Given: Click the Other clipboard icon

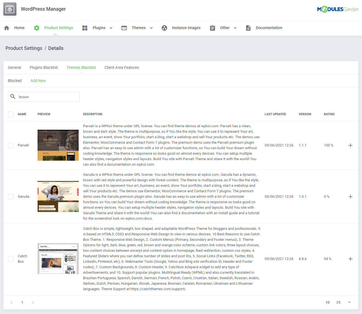Looking at the screenshot, I should (212, 28).
